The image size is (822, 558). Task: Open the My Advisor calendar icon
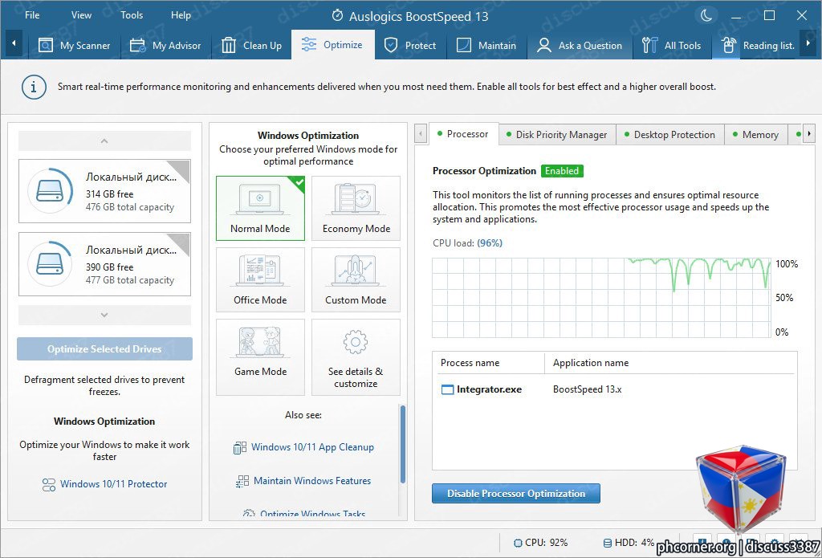(x=138, y=46)
